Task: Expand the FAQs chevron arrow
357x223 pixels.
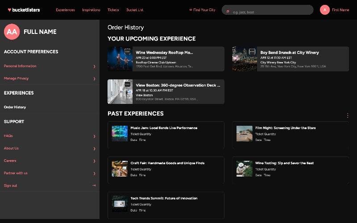Action: point(94,136)
